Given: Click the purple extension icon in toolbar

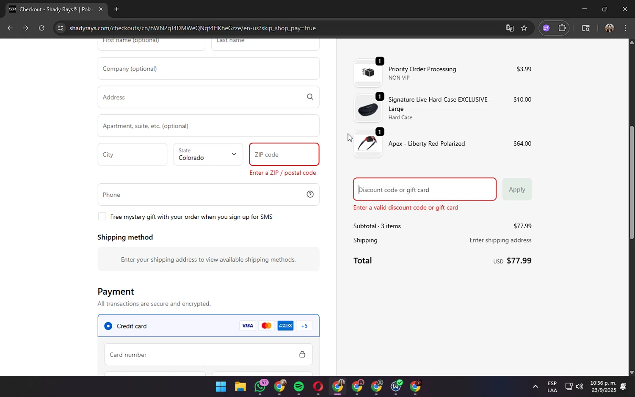Looking at the screenshot, I should click(x=546, y=28).
